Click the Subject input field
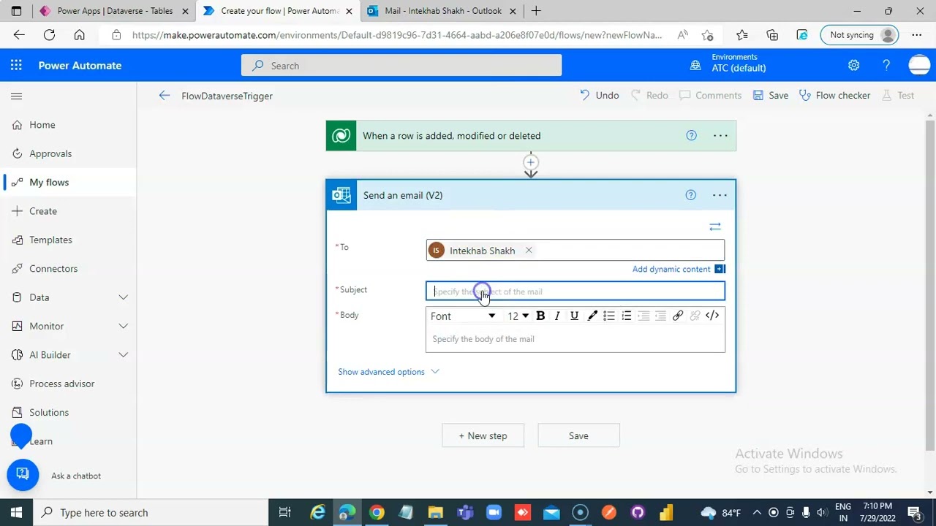 575,291
